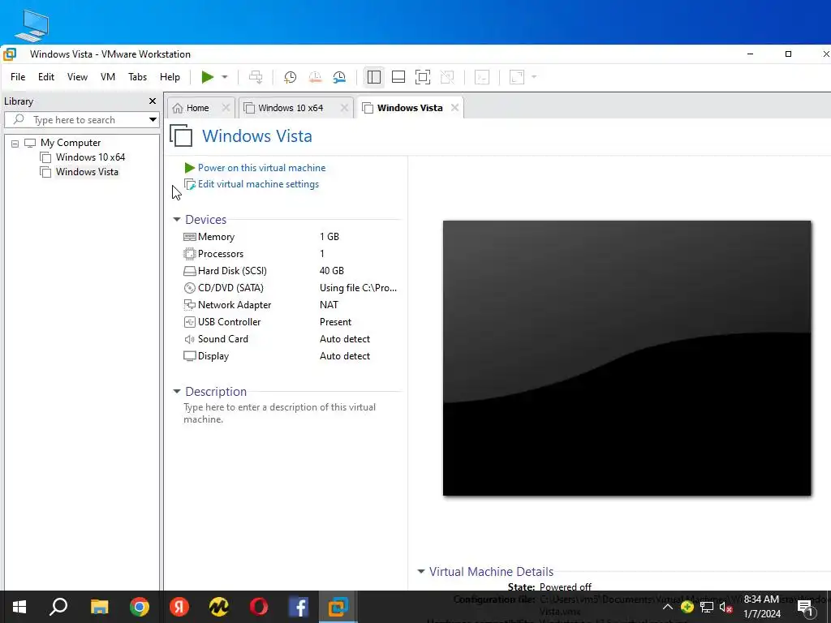This screenshot has width=831, height=623.
Task: Open the Edit menu
Action: click(46, 77)
